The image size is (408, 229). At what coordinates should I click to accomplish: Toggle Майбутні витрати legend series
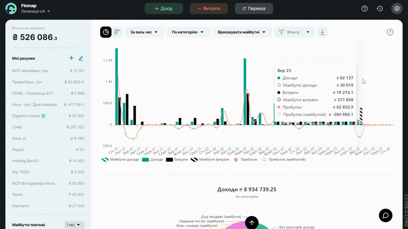click(x=210, y=159)
